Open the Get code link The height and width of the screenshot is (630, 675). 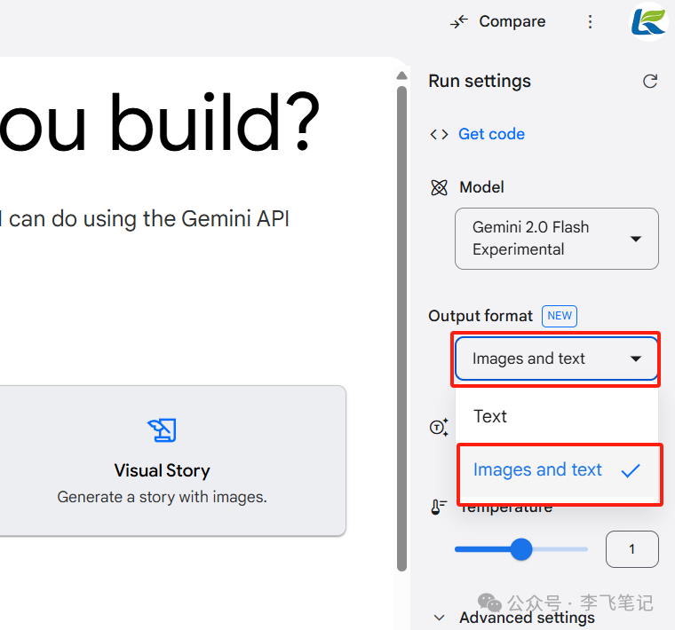coord(491,134)
